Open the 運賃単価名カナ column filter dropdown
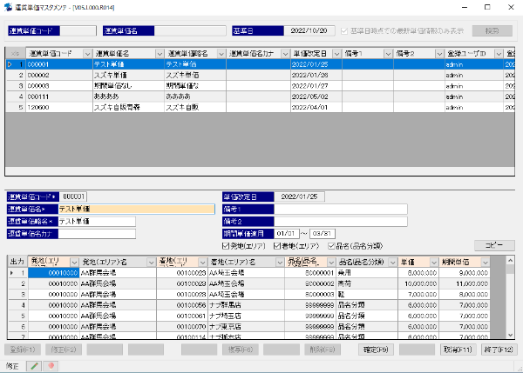The image size is (523, 373). [x=285, y=54]
